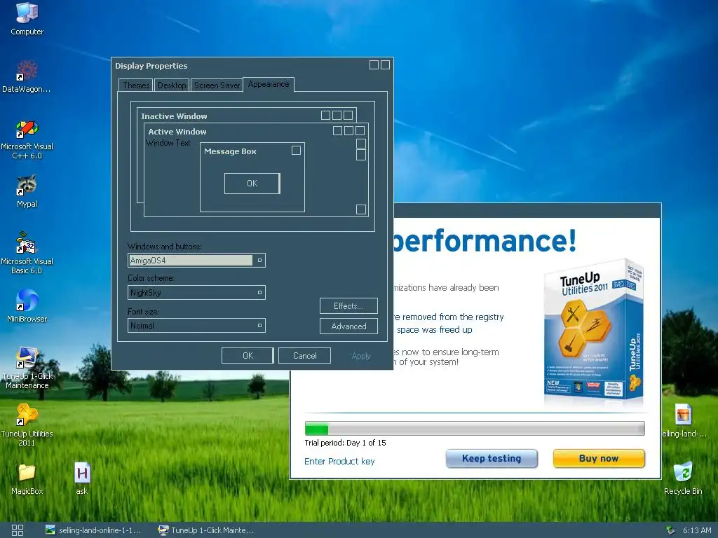This screenshot has width=718, height=538.
Task: Switch to selling-land-online taskbar window
Action: tap(93, 530)
